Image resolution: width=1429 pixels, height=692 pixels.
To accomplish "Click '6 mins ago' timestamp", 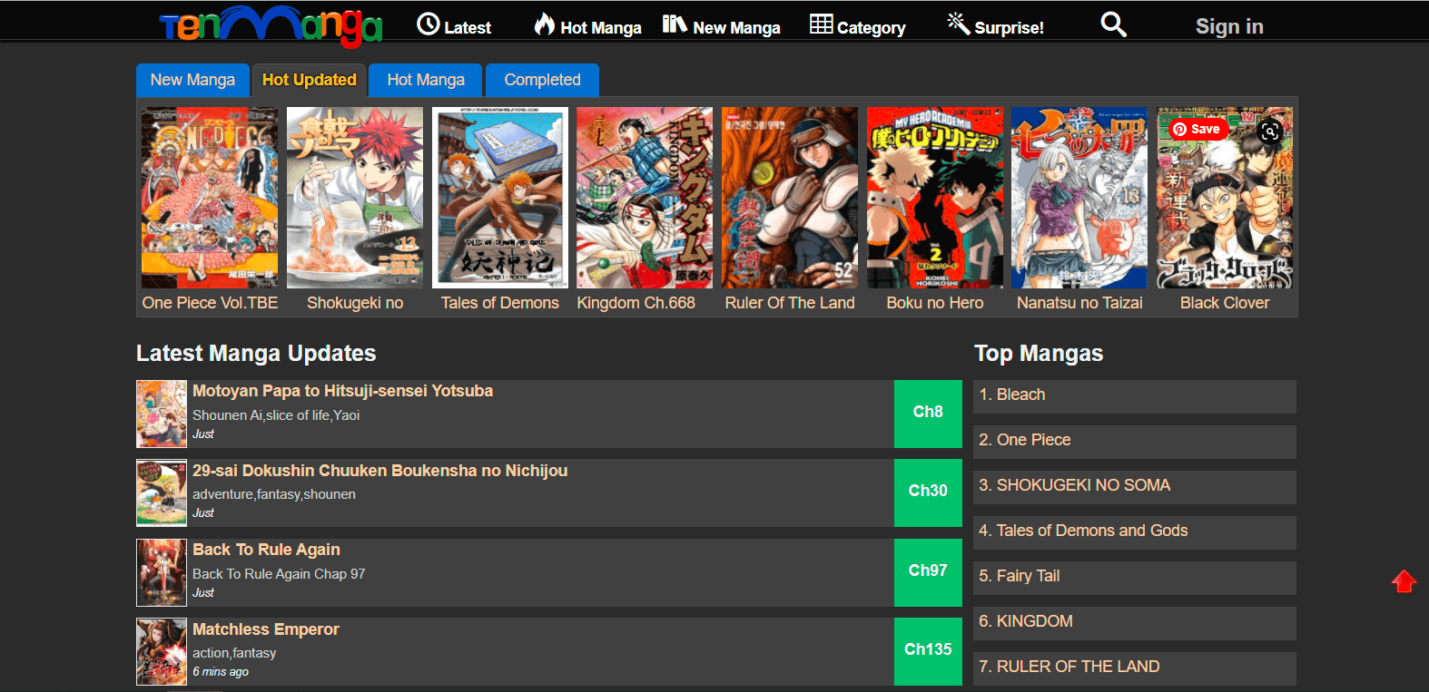I will pos(221,672).
